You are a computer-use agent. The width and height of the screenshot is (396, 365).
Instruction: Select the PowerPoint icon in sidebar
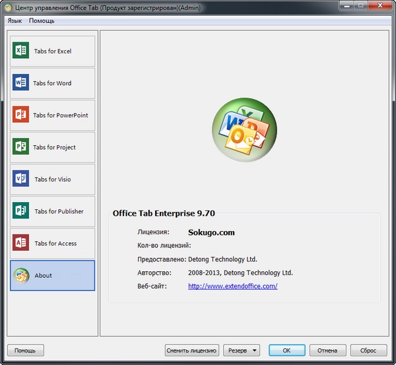[20, 115]
